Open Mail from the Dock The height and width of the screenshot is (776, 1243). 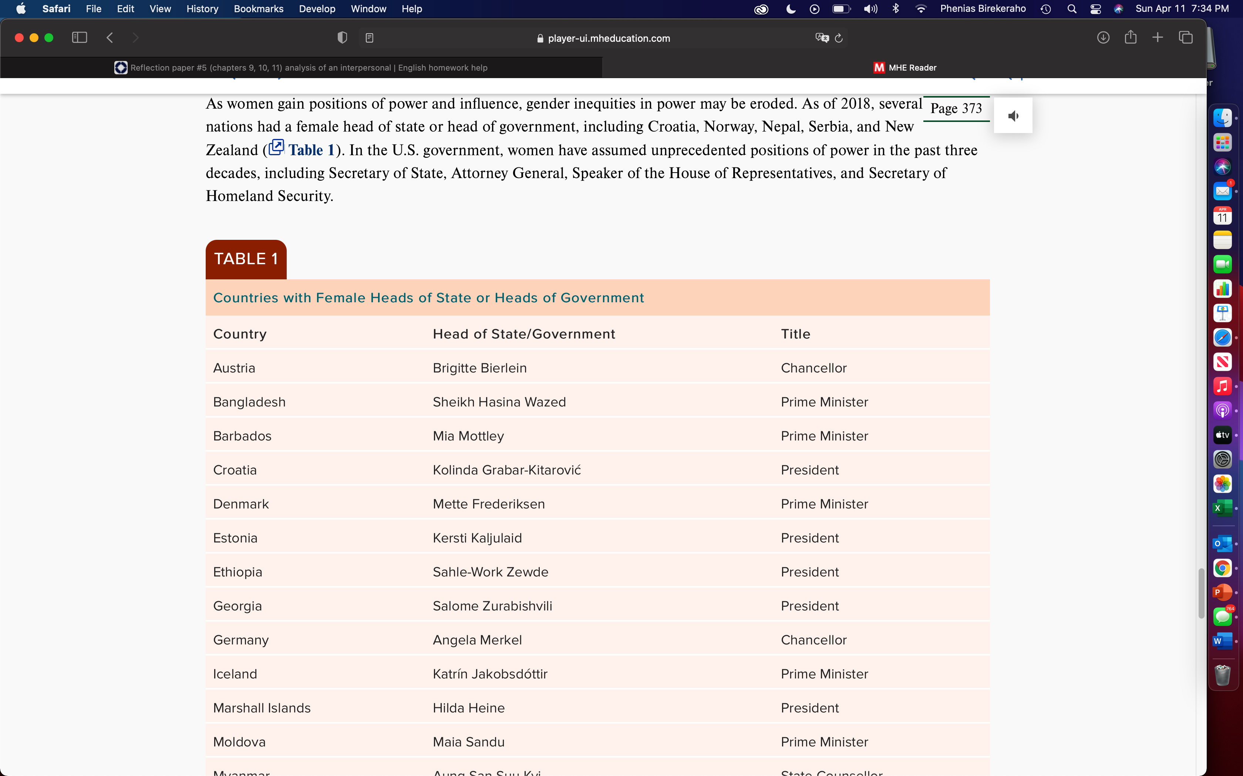[x=1222, y=191]
